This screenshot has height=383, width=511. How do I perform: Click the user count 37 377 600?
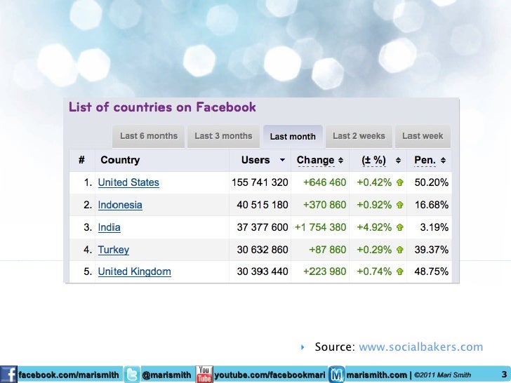[x=263, y=227]
